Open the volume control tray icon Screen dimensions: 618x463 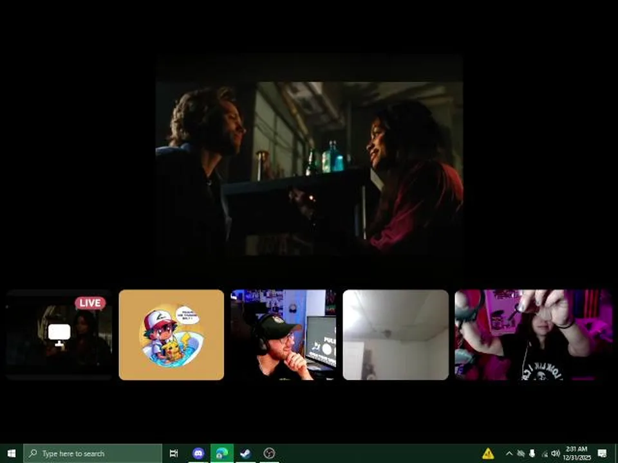point(556,453)
